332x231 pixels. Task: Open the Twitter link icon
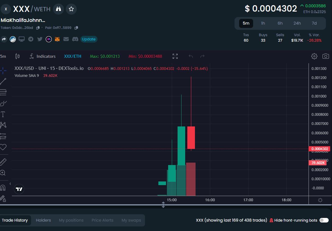pyautogui.click(x=40, y=39)
